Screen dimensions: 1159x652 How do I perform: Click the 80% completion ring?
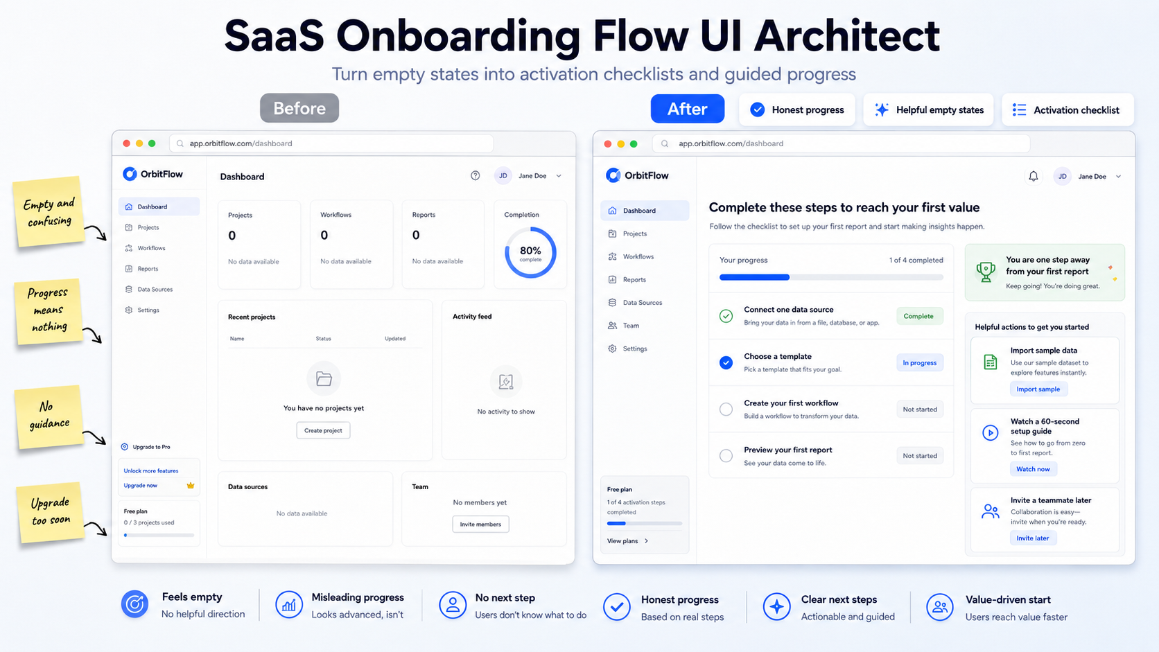(x=530, y=252)
